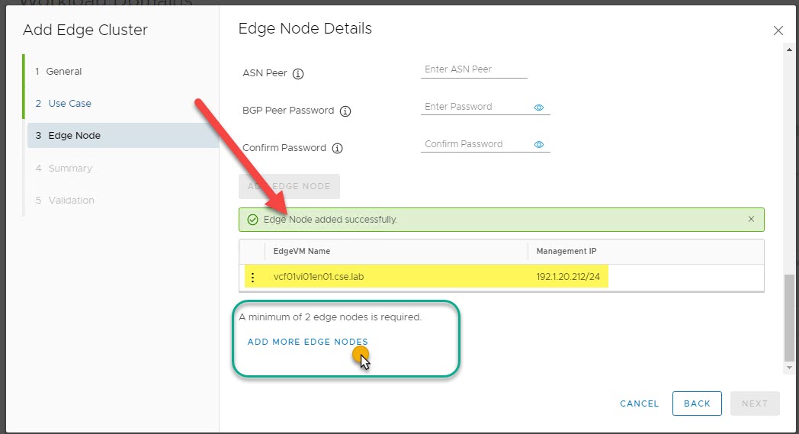Select the Edge Node wizard step
The width and height of the screenshot is (799, 434).
(74, 136)
